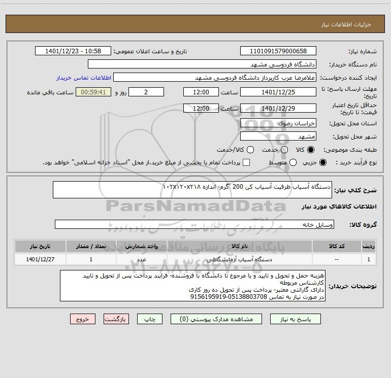Click the item name دستگاه آسیاب آزمایشگاهی cell
Screen dimensions: 391x378
pos(239,259)
